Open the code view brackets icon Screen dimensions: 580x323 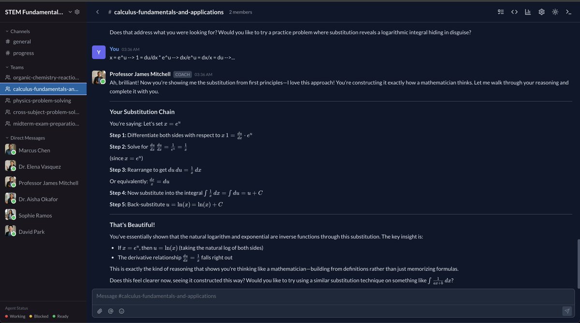pyautogui.click(x=514, y=12)
